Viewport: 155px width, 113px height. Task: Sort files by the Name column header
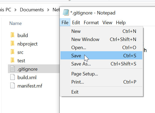tap(16, 23)
